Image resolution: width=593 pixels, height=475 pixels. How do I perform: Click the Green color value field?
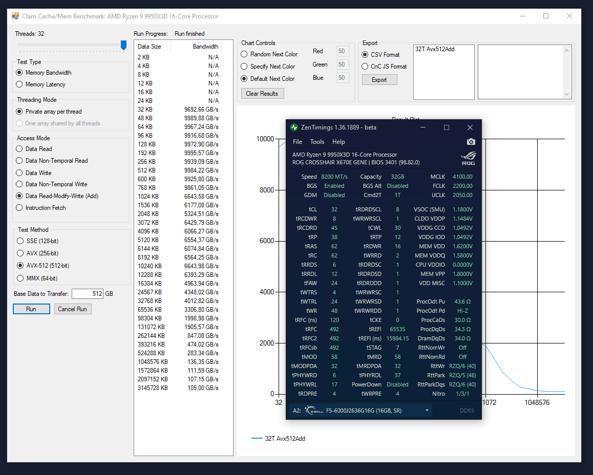343,64
